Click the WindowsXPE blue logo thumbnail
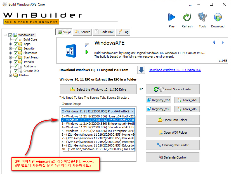 pyautogui.click(x=71, y=51)
